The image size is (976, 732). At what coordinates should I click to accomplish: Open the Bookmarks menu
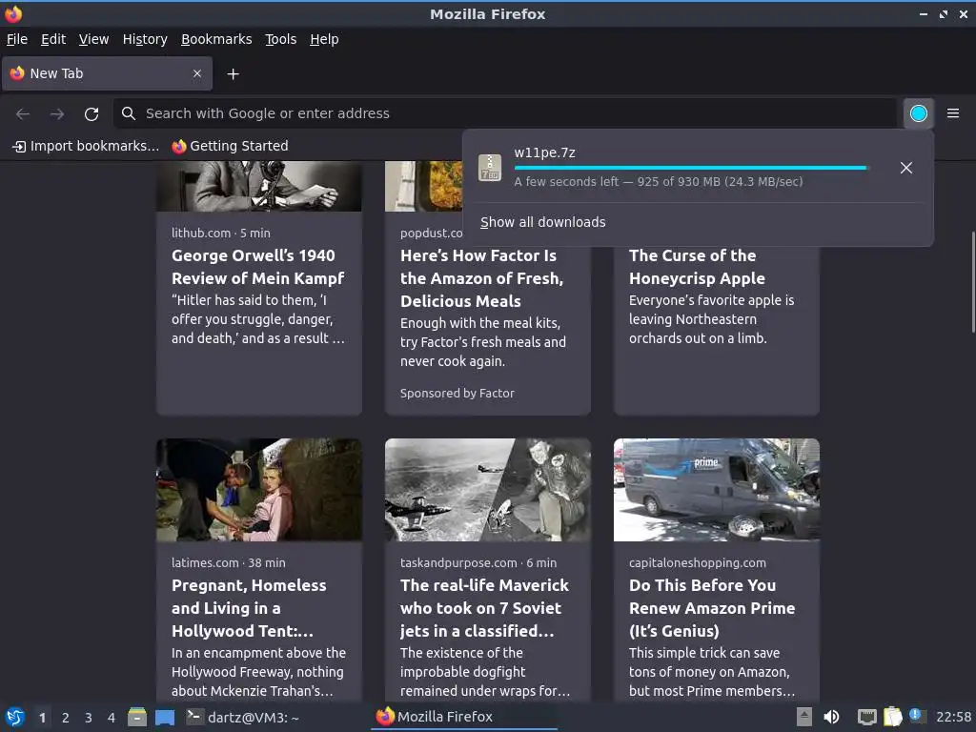click(x=216, y=39)
